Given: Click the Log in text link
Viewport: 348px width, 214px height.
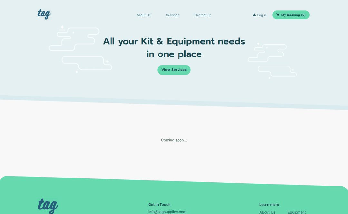Looking at the screenshot, I should click(x=262, y=15).
